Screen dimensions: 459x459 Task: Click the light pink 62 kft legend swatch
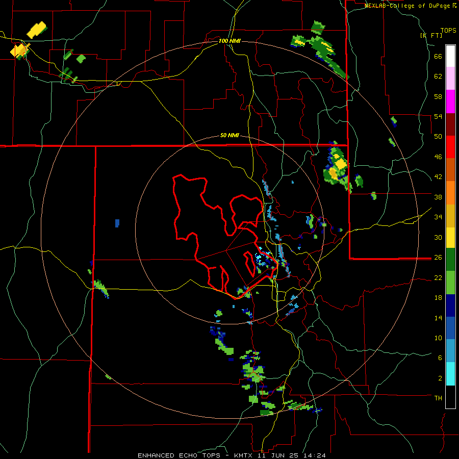point(450,79)
